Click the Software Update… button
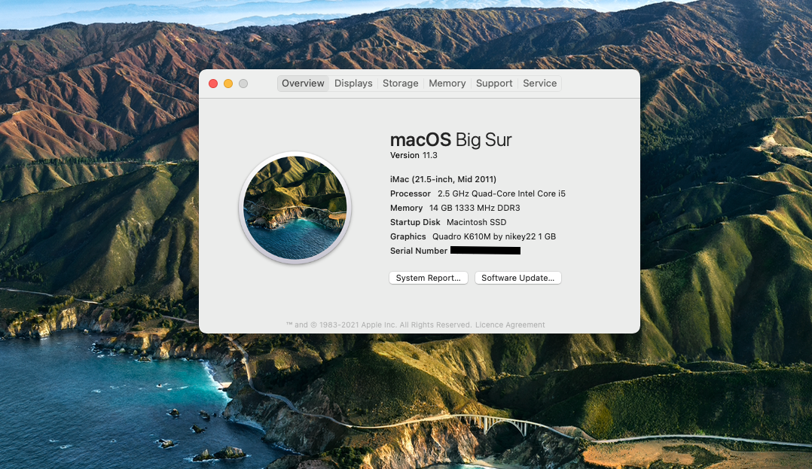 click(518, 278)
